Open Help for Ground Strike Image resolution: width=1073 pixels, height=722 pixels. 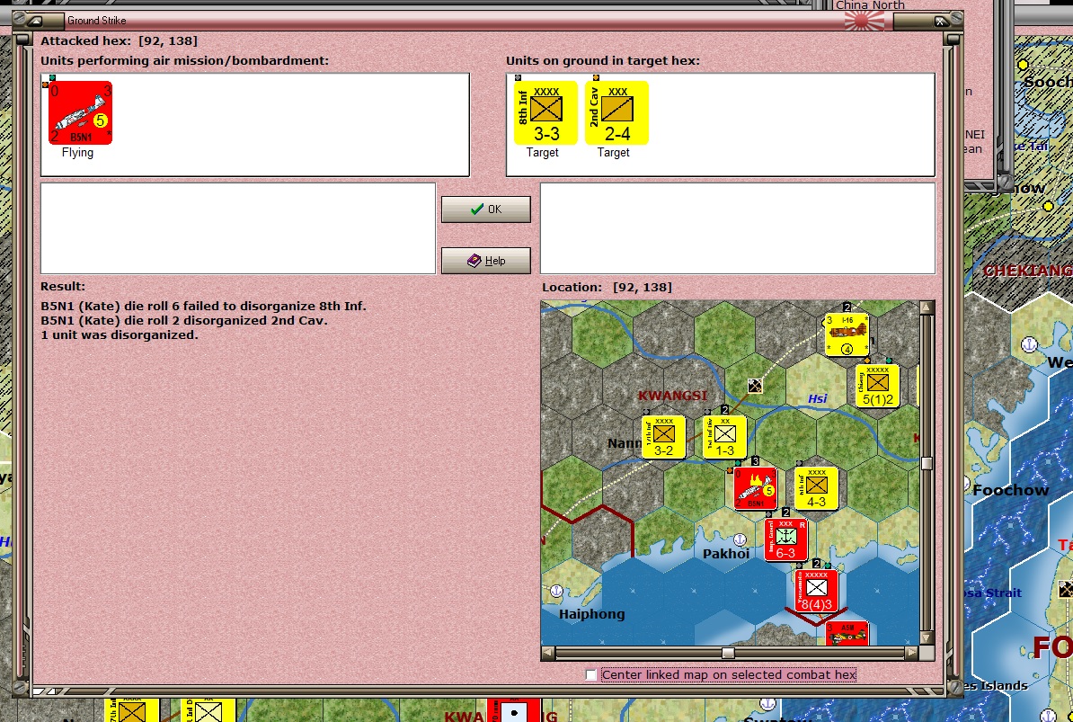point(486,260)
